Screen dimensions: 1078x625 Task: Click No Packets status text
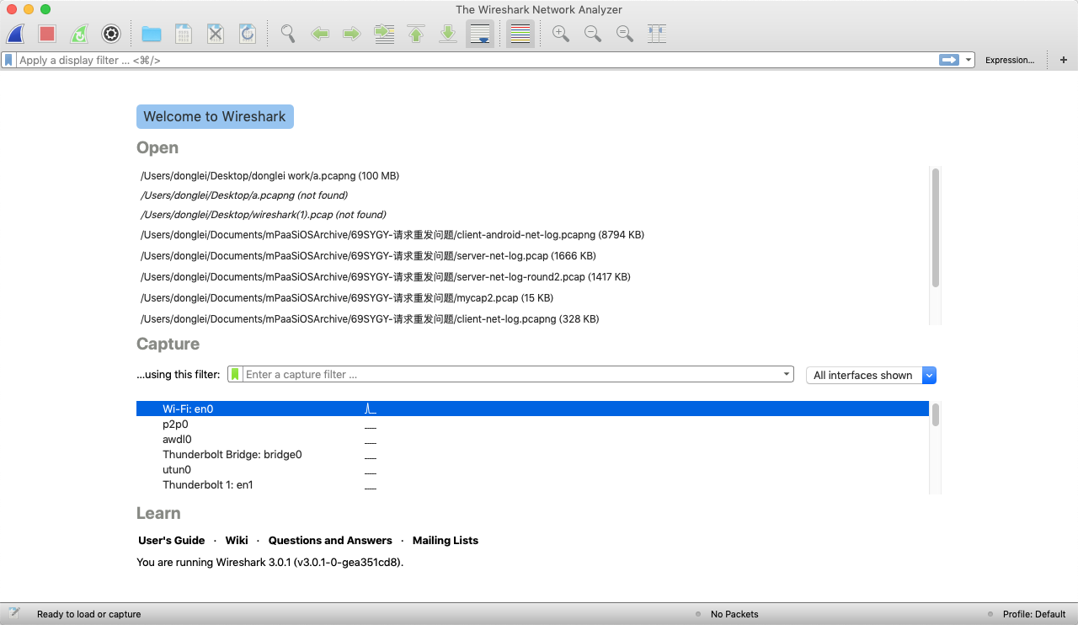tap(734, 614)
